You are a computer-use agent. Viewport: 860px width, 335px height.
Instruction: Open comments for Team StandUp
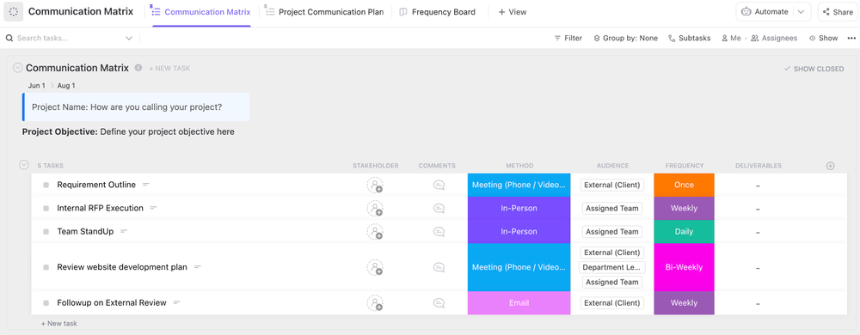pyautogui.click(x=439, y=232)
